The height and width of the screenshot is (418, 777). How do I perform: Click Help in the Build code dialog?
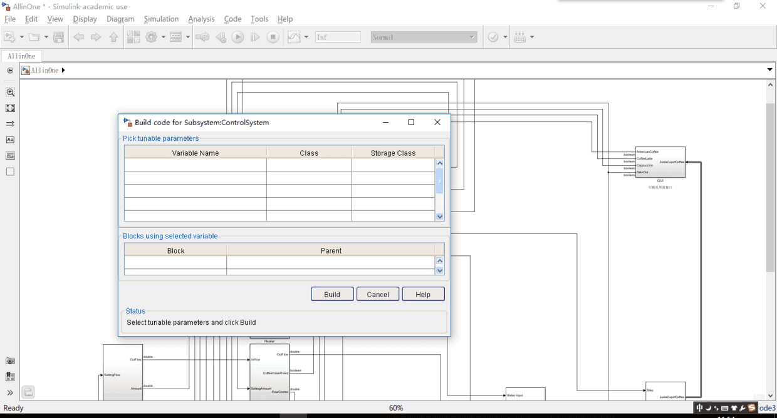click(x=423, y=294)
